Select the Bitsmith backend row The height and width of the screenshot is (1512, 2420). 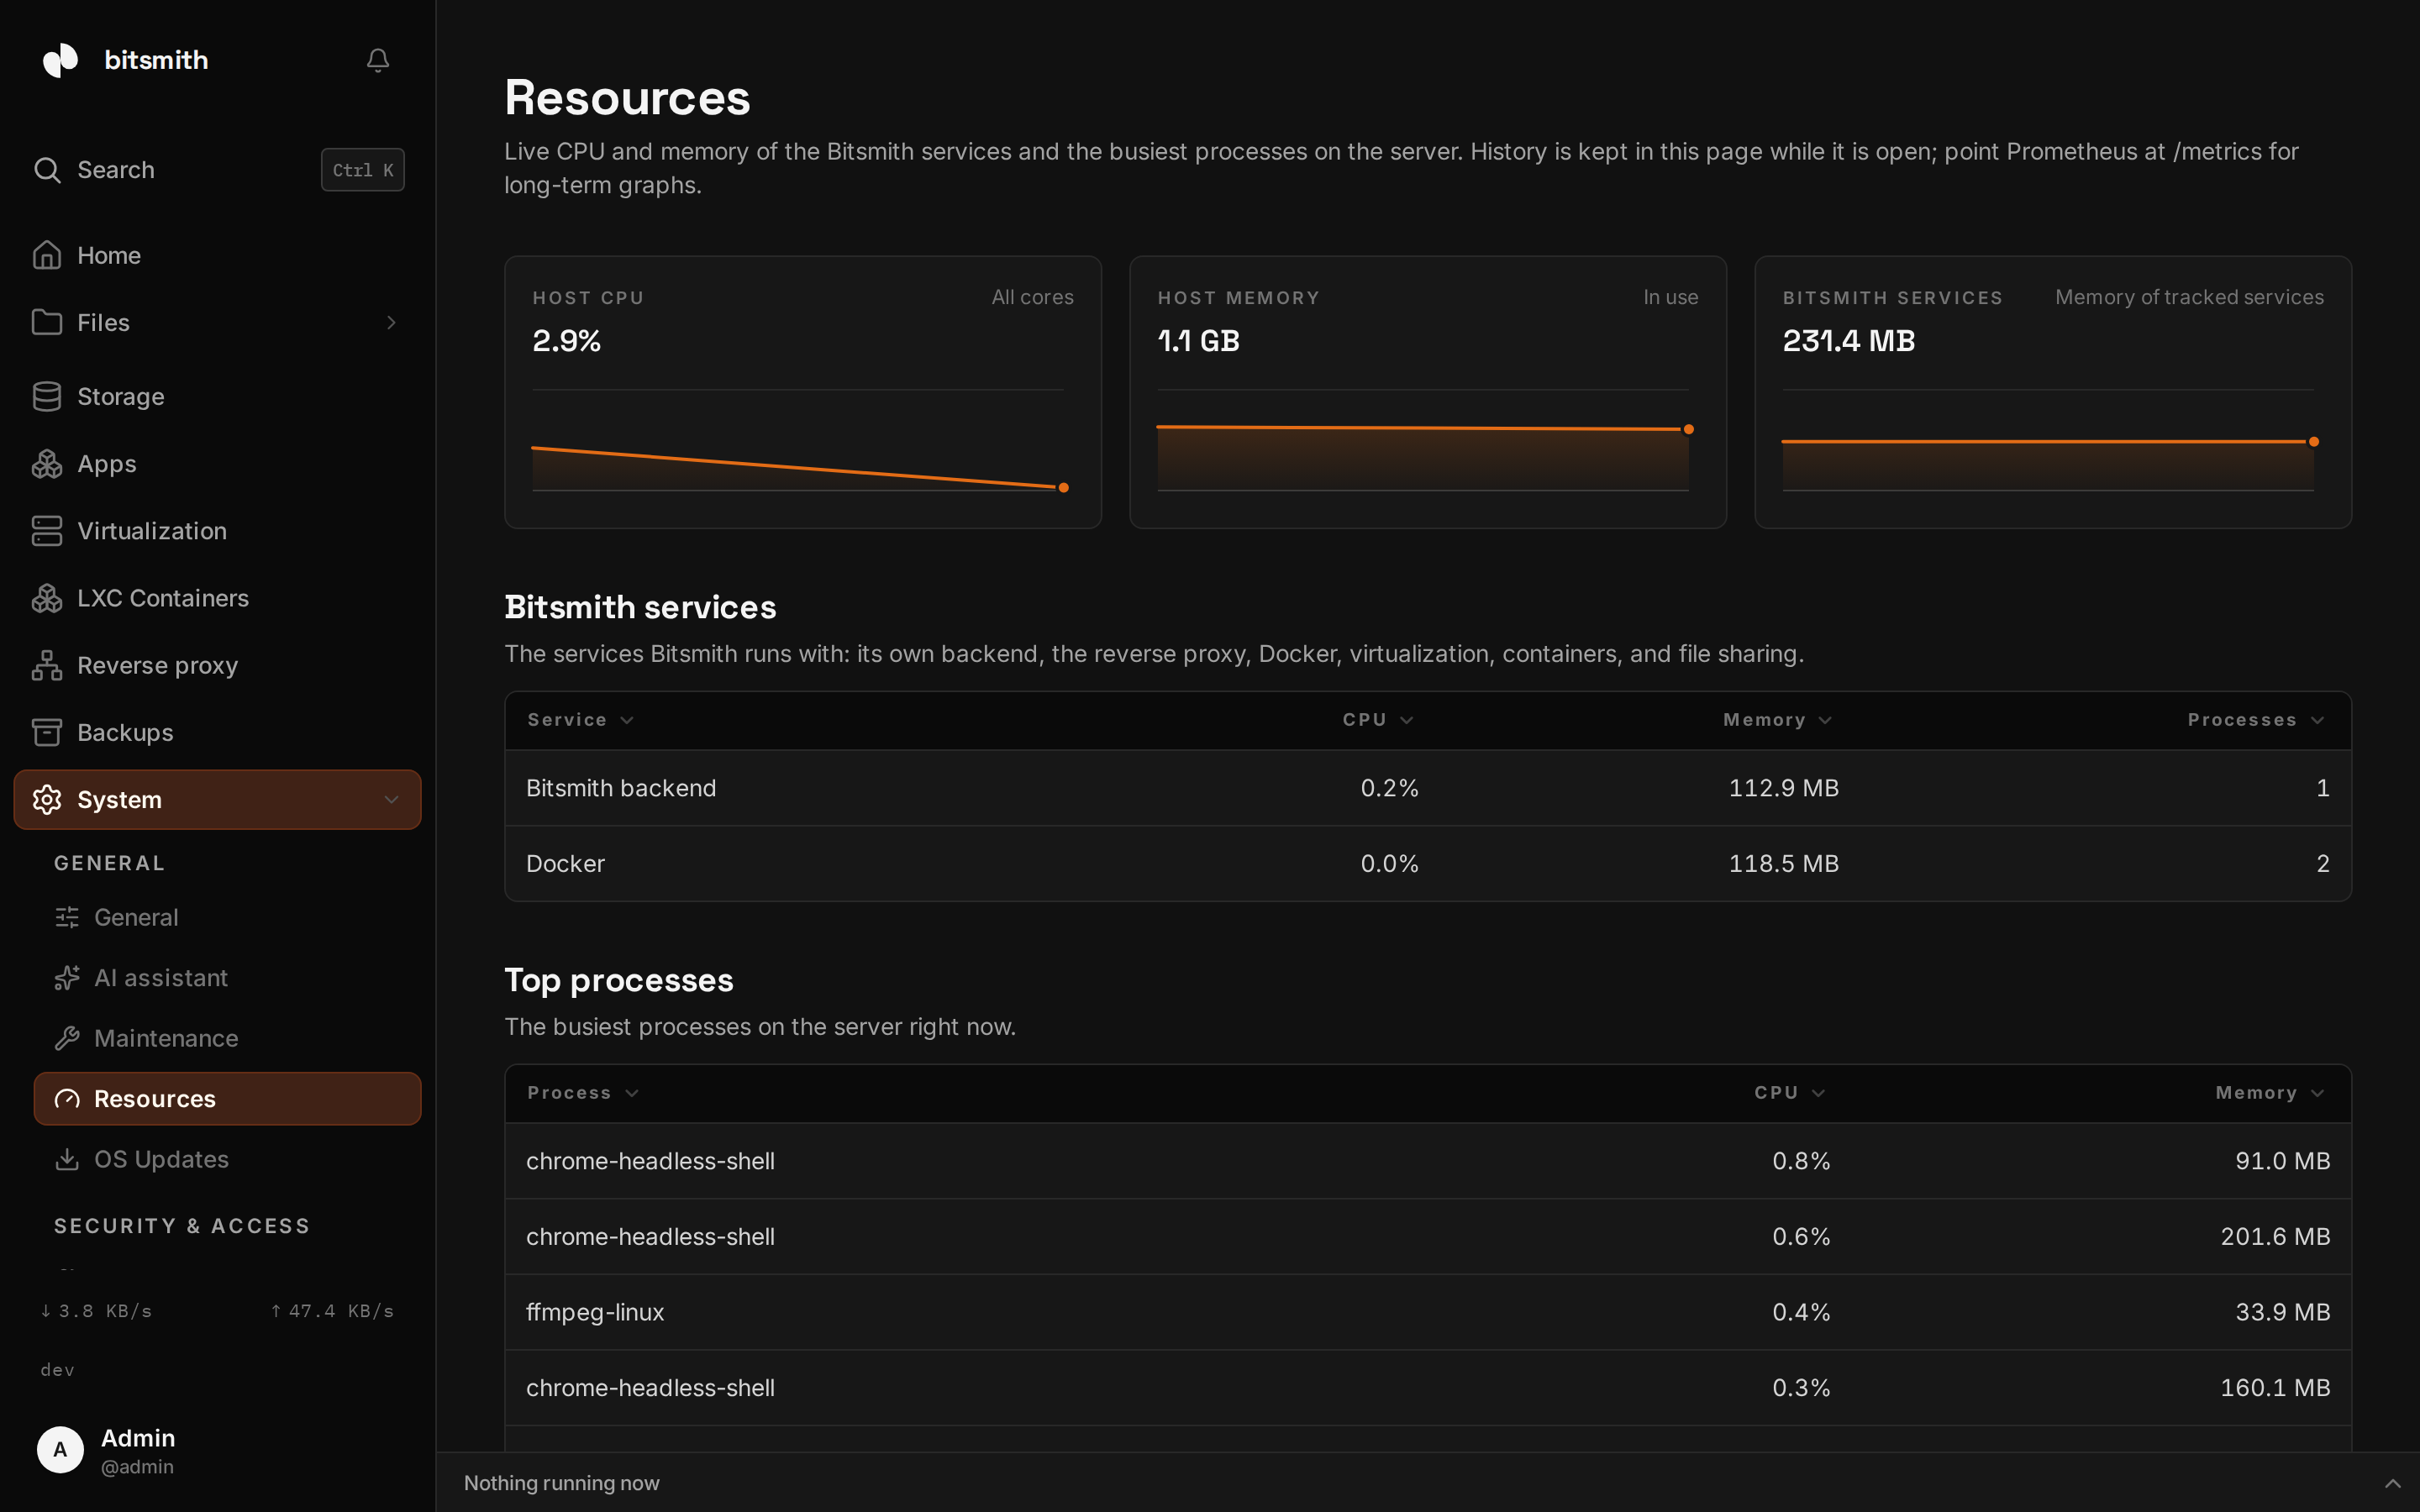point(1427,788)
